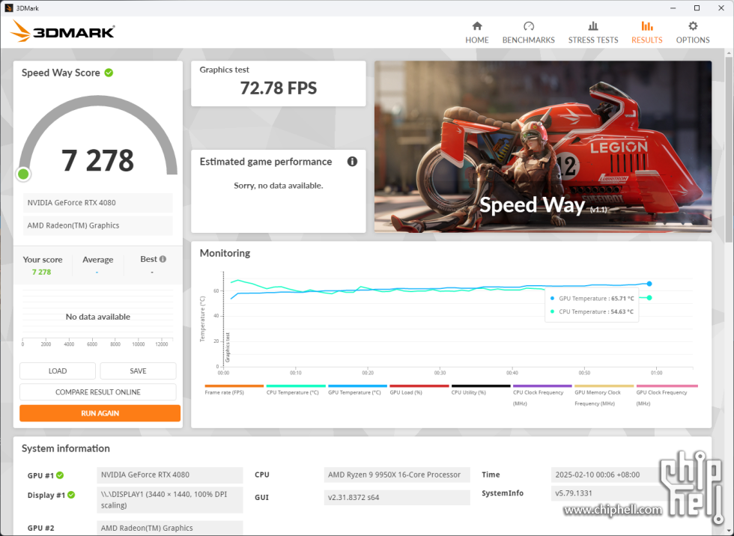
Task: Toggle the GPU Clock Frequency legend series
Action: pyautogui.click(x=666, y=396)
